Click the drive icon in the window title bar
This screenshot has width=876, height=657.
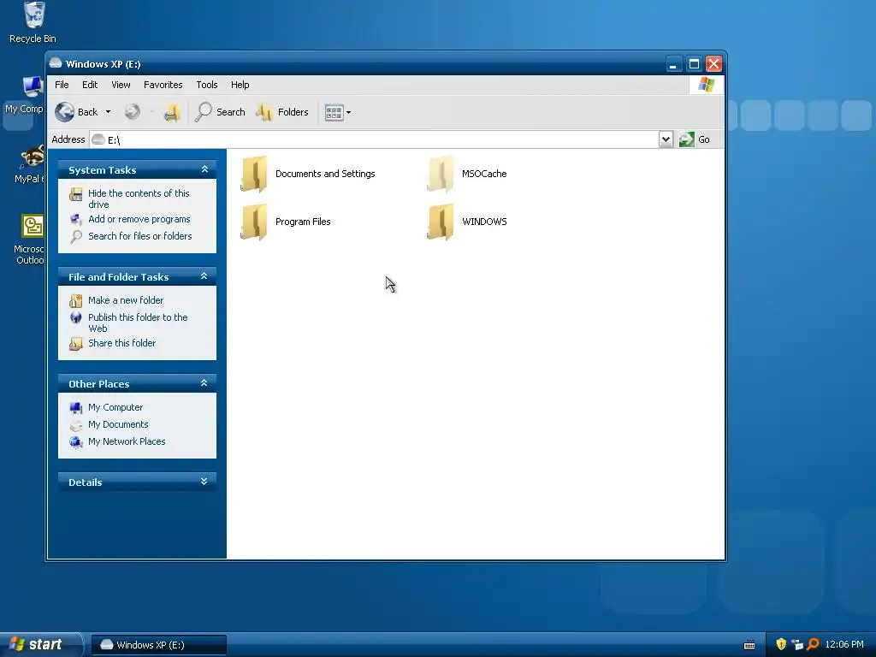tap(56, 63)
